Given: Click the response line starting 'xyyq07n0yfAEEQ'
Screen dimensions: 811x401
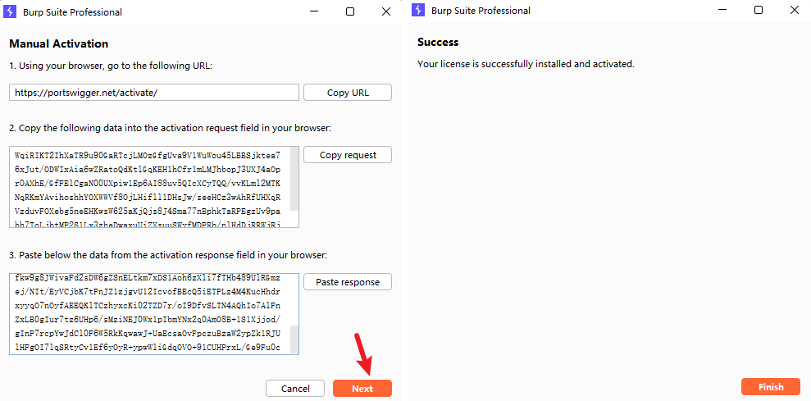Looking at the screenshot, I should point(148,307).
